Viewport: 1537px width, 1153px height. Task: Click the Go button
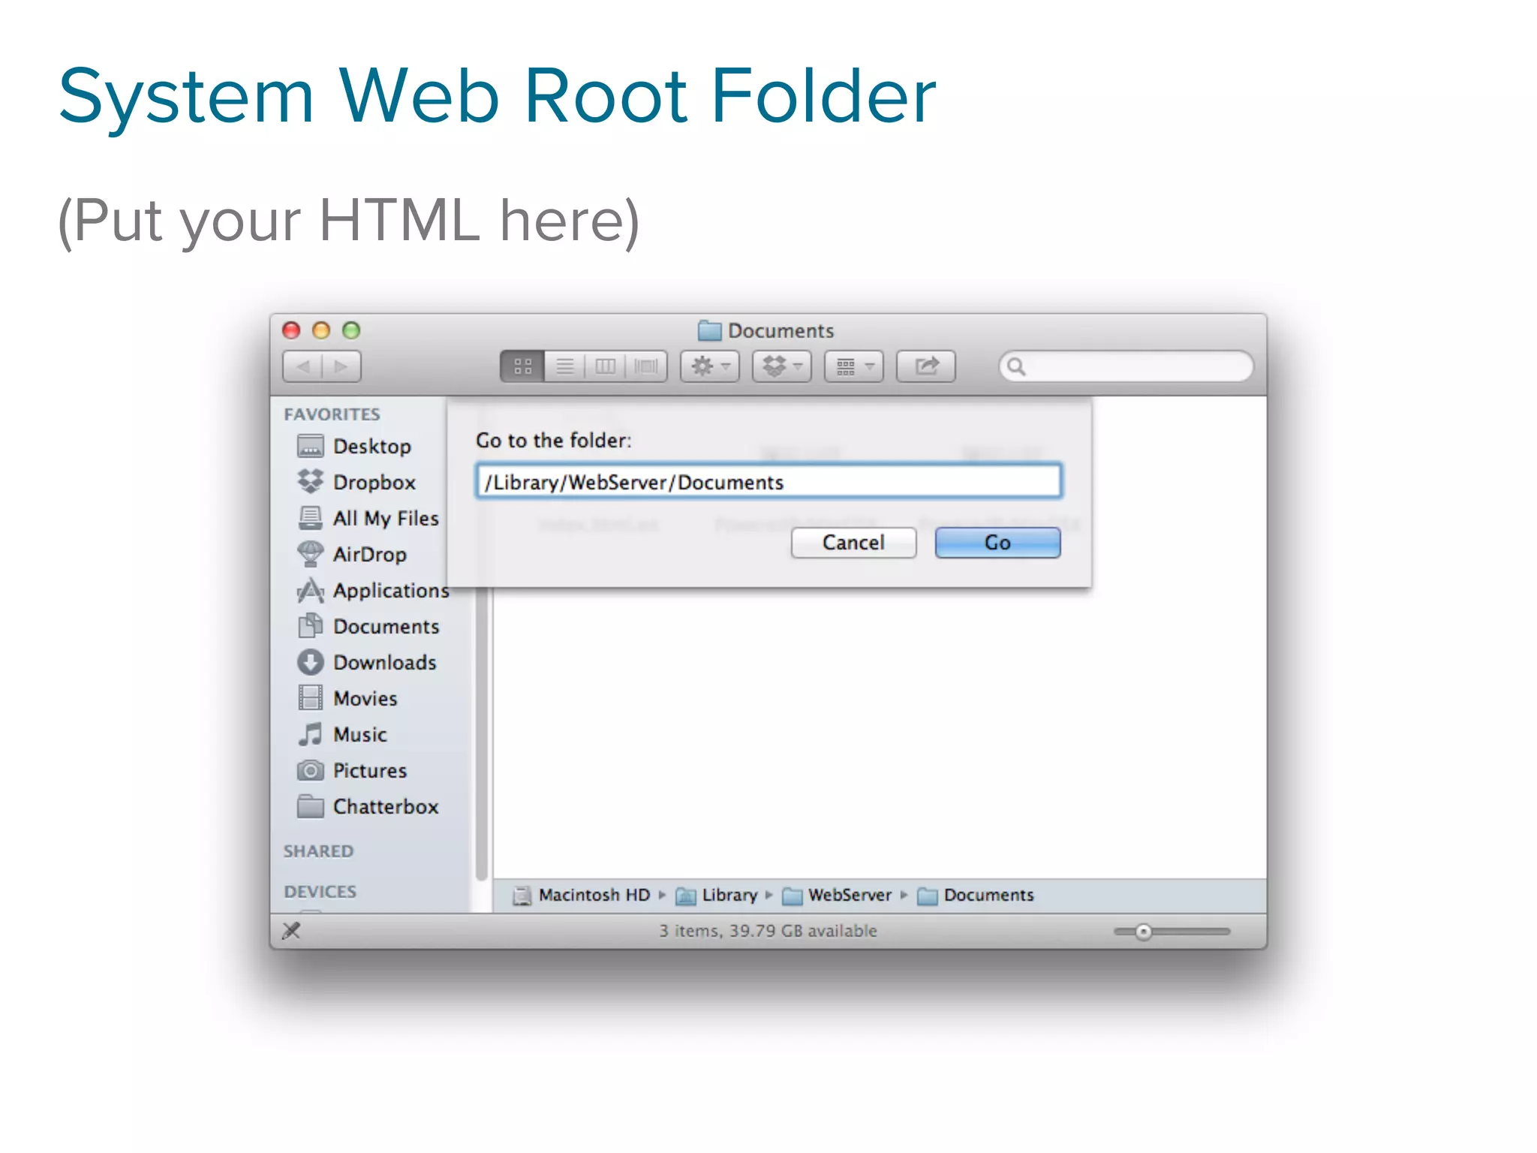click(x=997, y=542)
